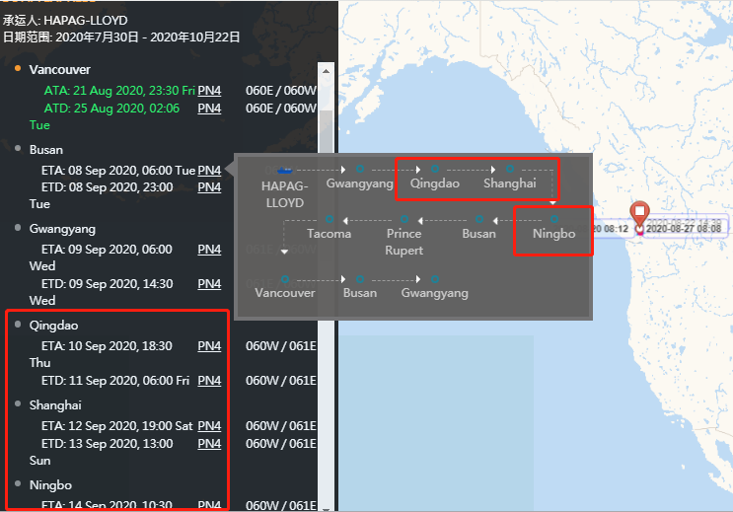
Task: Click the red vessel position marker on map
Action: (x=640, y=214)
